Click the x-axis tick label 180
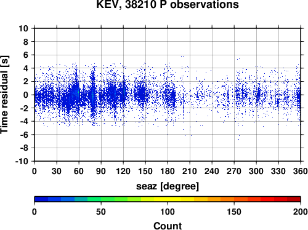The image size is (308, 230). [x=168, y=171]
